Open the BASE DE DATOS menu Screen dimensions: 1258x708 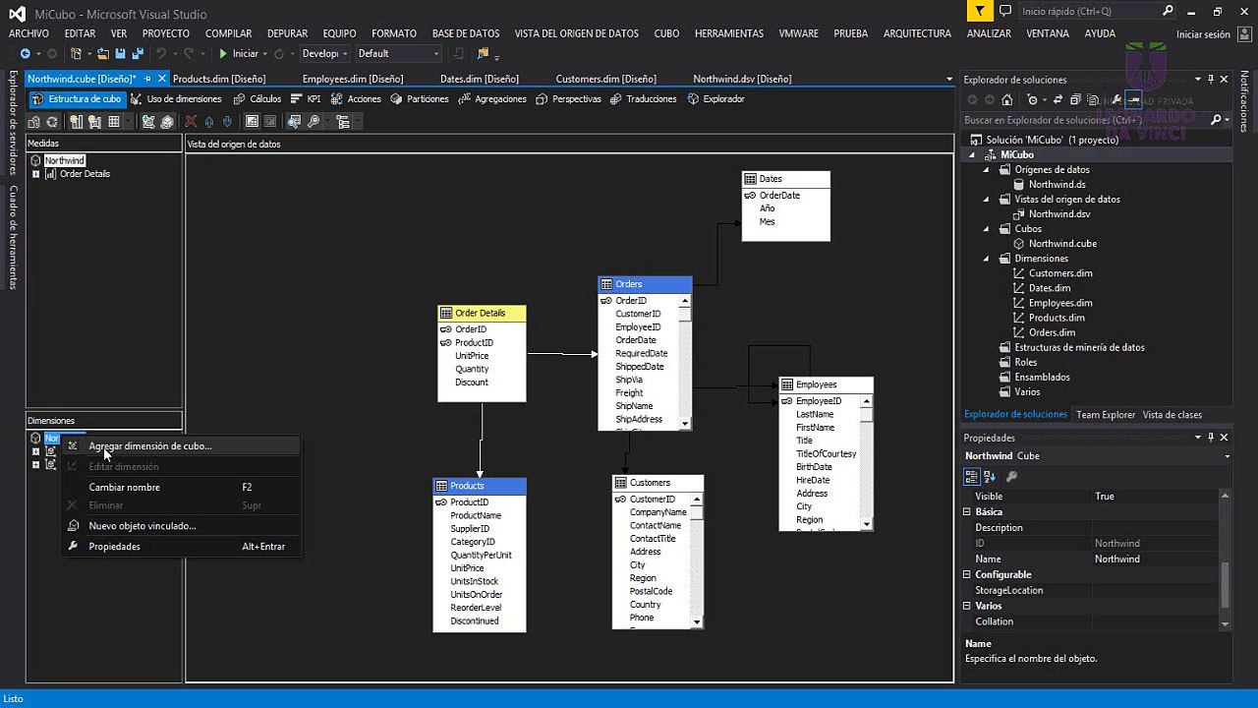[465, 33]
